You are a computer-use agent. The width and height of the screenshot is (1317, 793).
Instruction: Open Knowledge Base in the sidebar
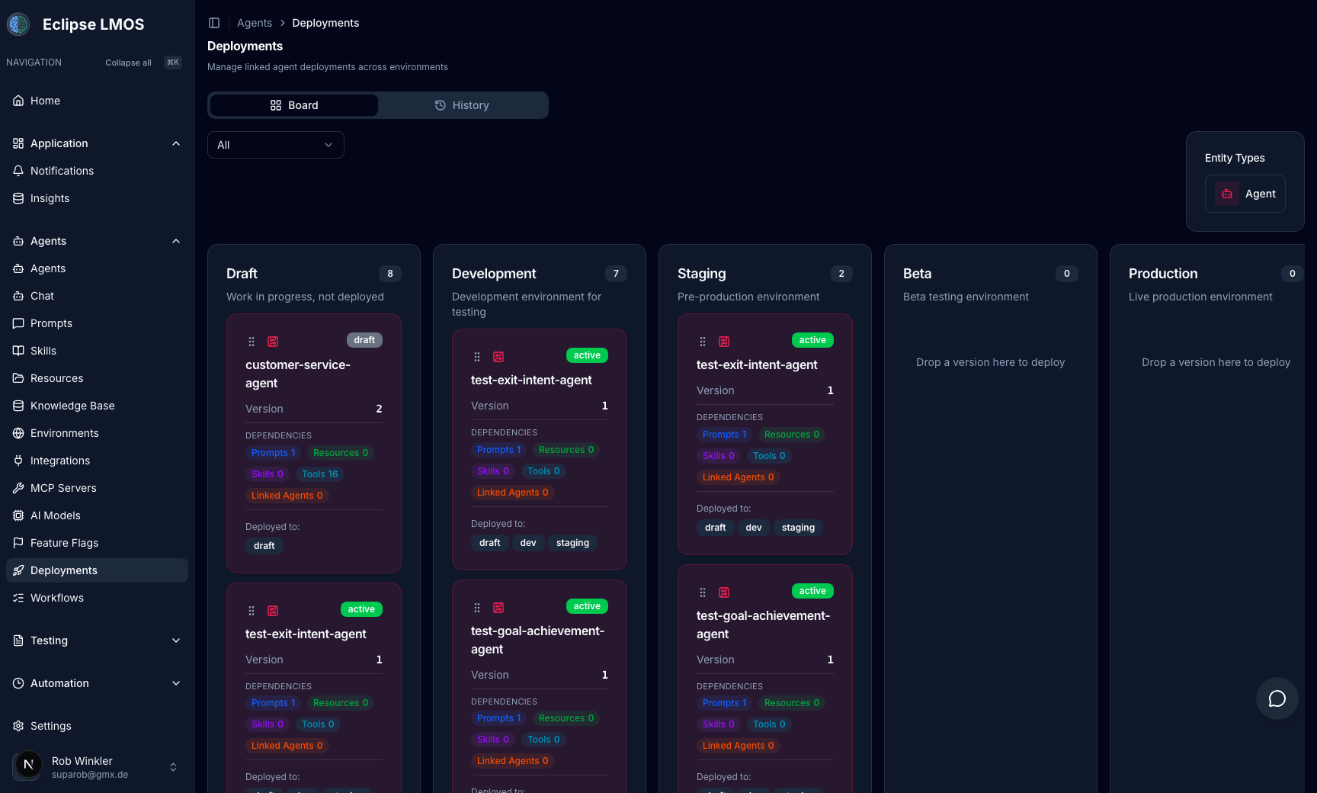tap(97, 406)
